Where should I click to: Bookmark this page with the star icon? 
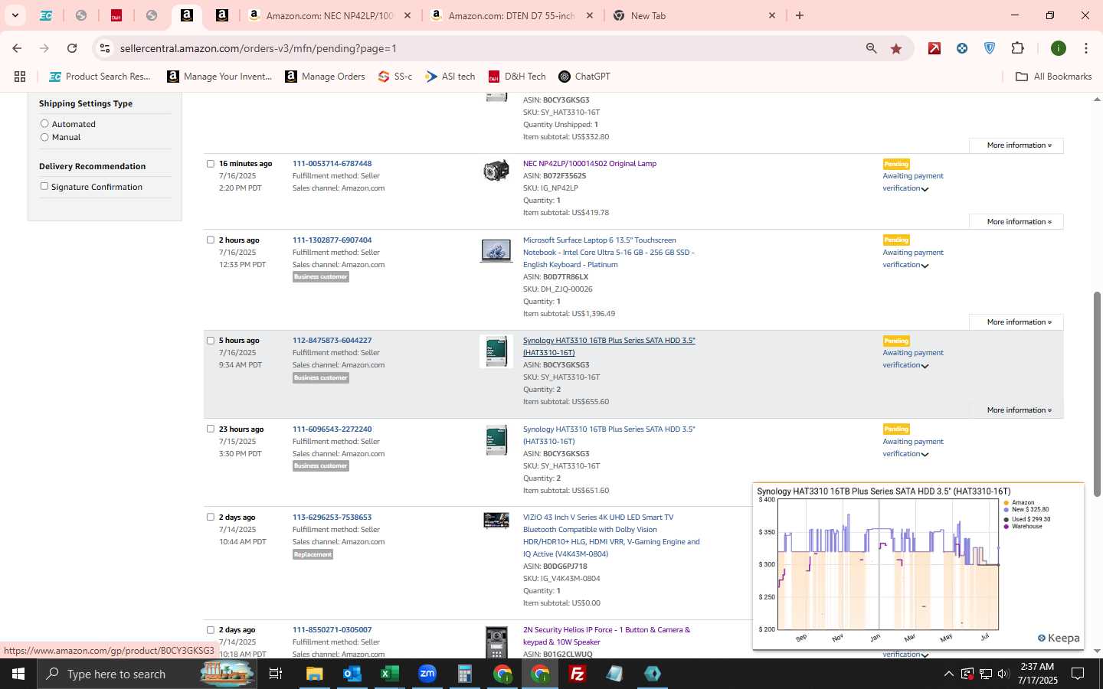(x=896, y=48)
